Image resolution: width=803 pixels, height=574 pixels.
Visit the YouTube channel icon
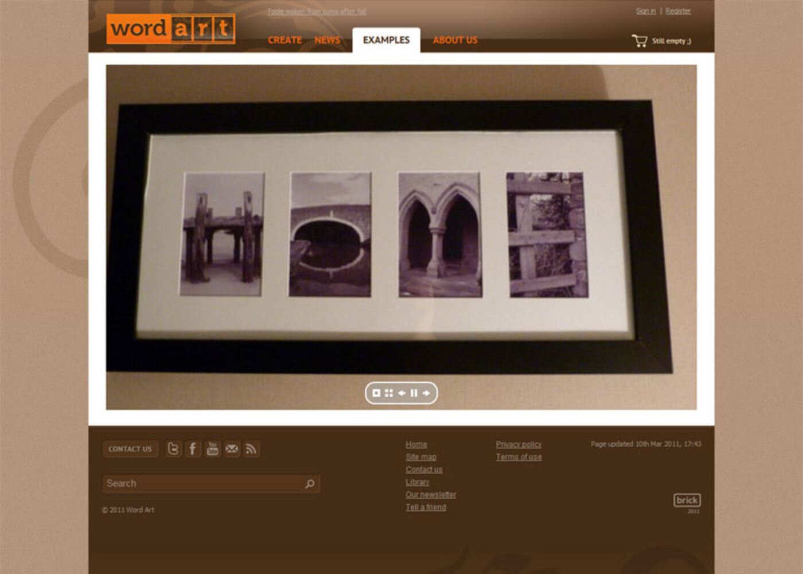click(x=212, y=449)
